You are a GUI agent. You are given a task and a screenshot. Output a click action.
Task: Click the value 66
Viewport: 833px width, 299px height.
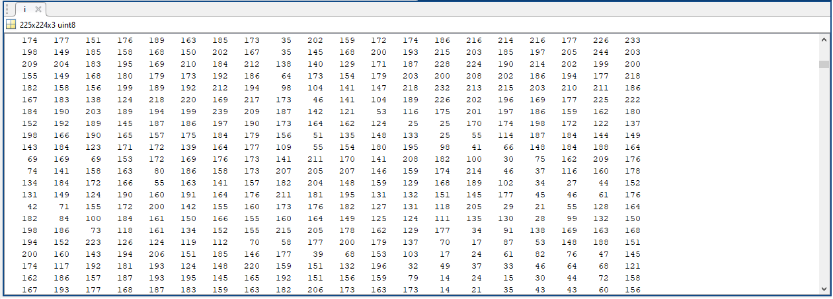tap(508, 147)
